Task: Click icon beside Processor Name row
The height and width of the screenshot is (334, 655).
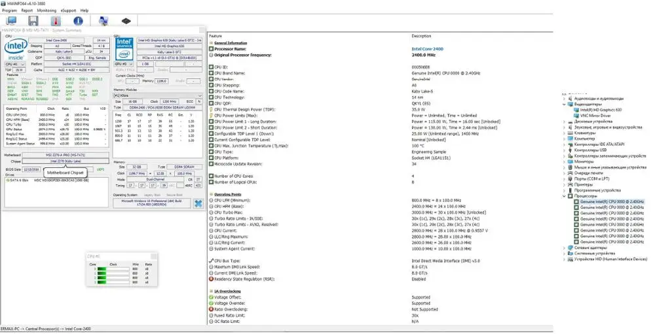Action: (212, 49)
